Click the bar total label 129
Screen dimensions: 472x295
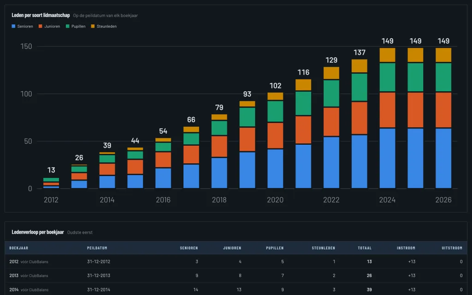click(x=331, y=60)
